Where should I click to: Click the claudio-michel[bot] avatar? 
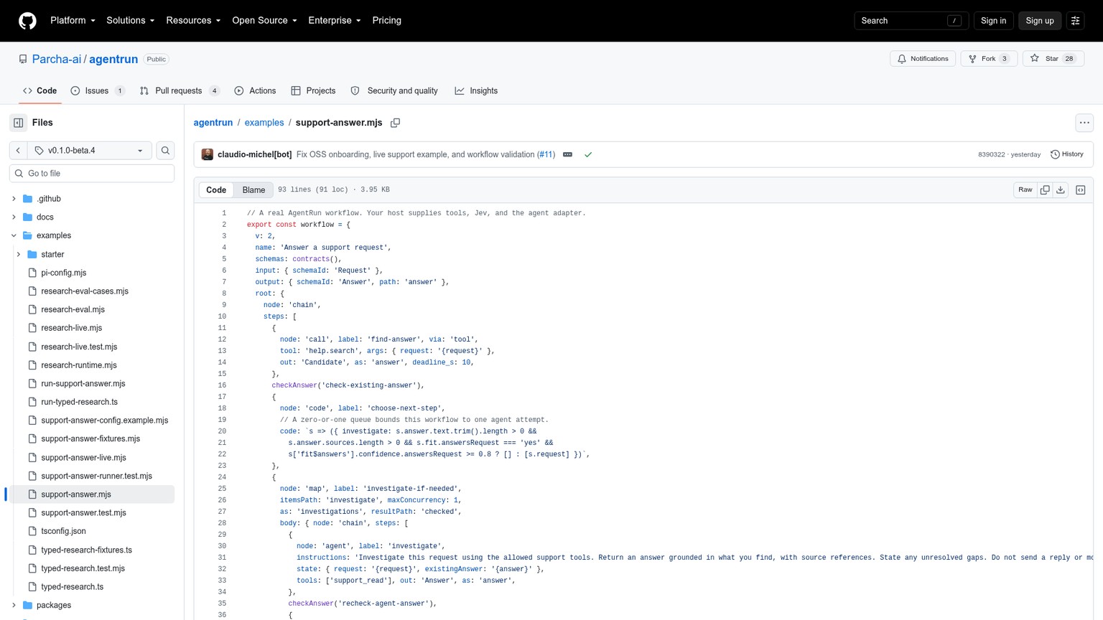(207, 154)
